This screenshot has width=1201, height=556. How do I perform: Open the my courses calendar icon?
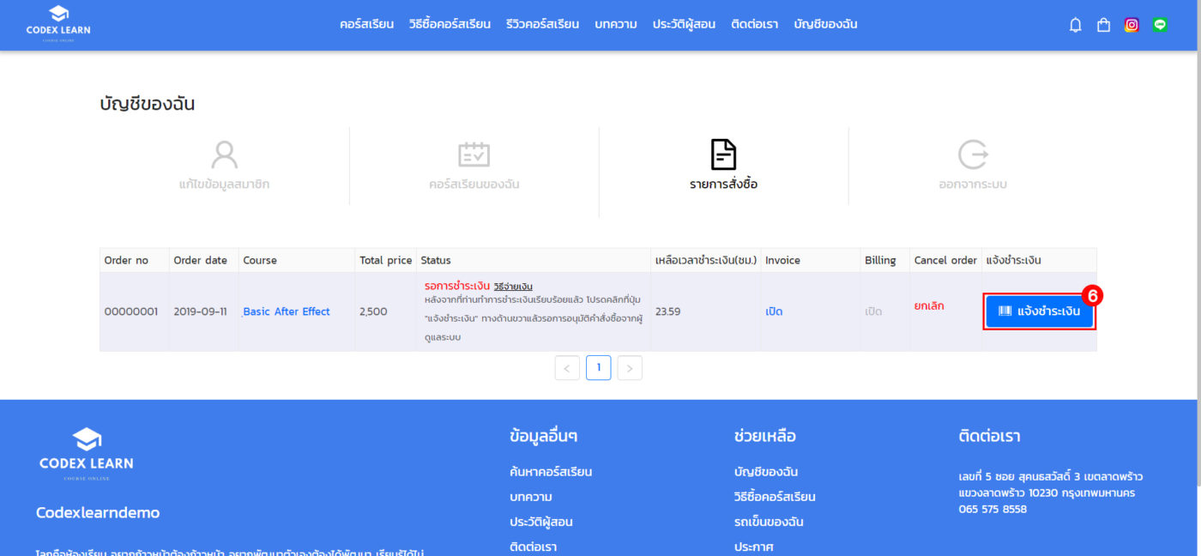474,155
